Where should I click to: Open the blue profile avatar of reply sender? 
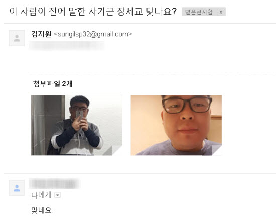pos(17,188)
